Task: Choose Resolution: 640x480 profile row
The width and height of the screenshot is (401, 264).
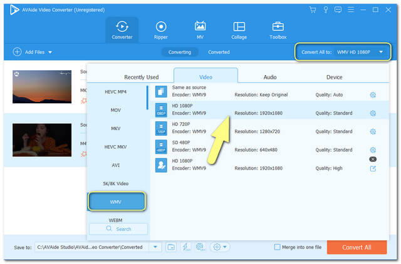Action: pos(269,147)
